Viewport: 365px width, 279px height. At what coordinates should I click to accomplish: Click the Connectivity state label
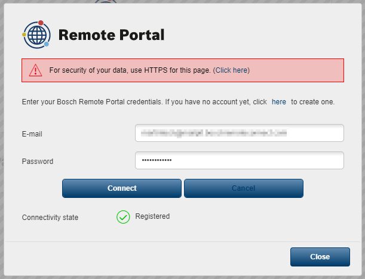pos(50,218)
